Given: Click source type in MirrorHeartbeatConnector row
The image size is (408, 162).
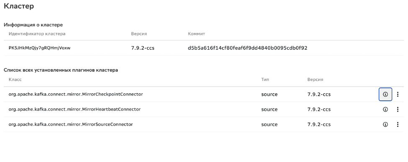Looking at the screenshot, I should pos(269,110).
